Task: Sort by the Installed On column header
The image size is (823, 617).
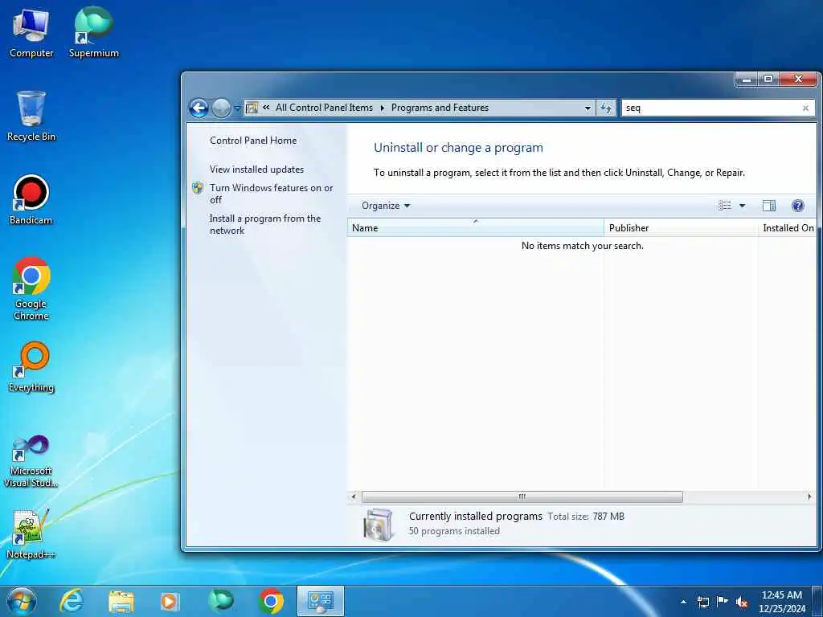Action: pyautogui.click(x=788, y=227)
